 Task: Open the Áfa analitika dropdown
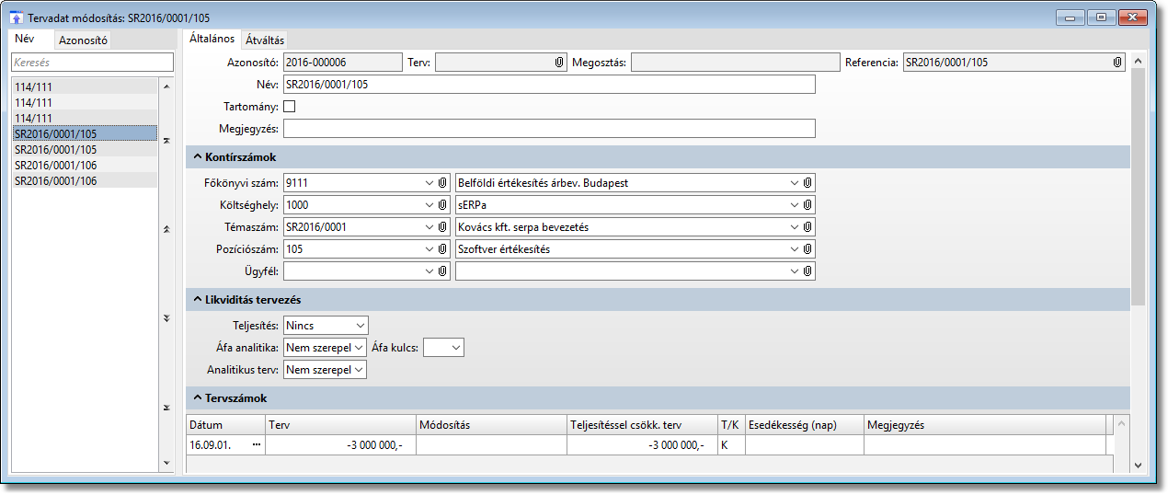coord(360,347)
